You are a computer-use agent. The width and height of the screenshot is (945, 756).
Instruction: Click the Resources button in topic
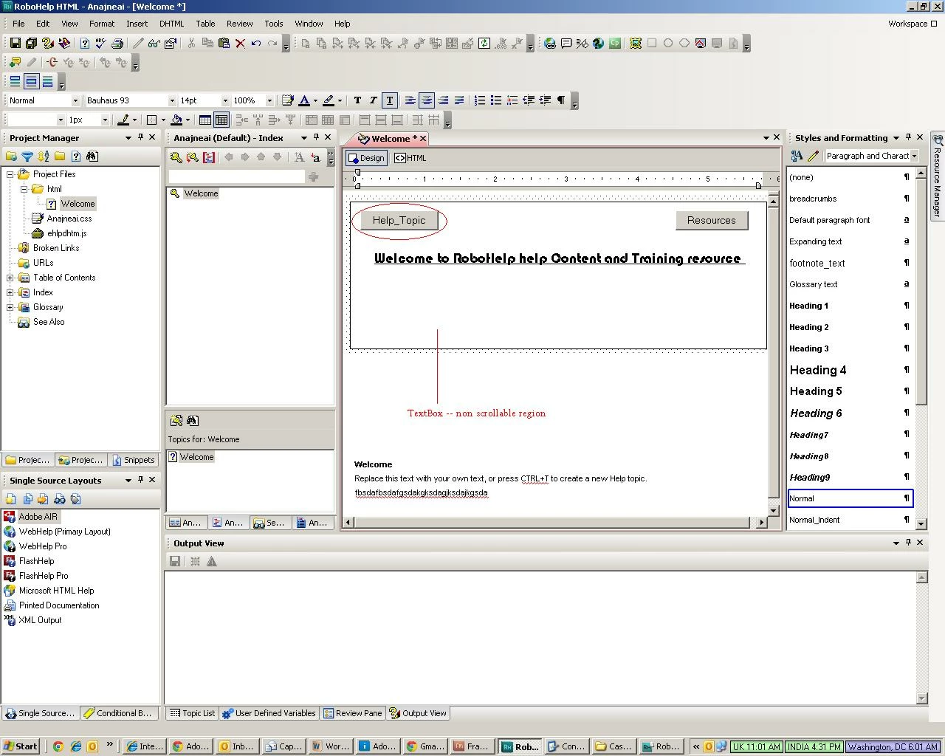pyautogui.click(x=712, y=220)
